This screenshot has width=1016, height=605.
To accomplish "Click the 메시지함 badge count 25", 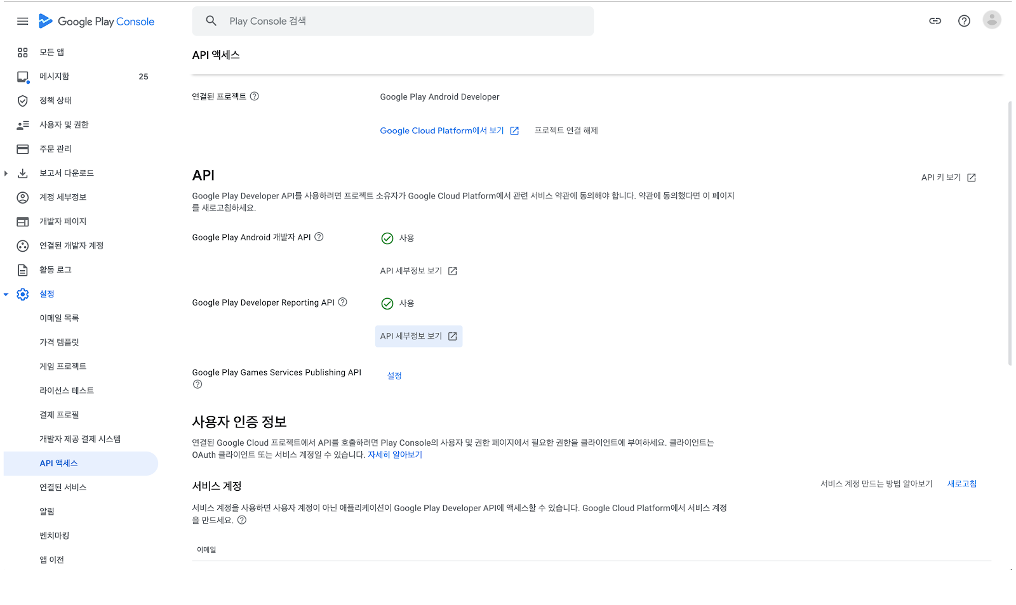I will click(x=144, y=77).
